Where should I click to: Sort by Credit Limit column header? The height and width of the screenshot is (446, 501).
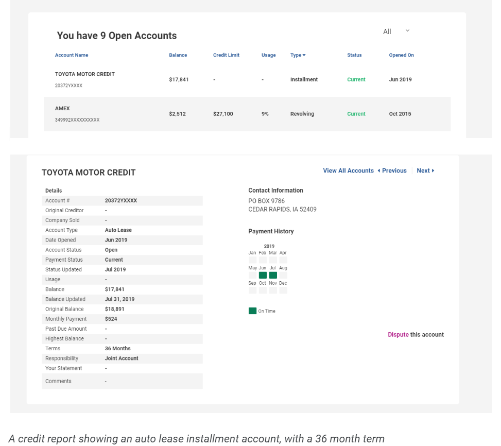pyautogui.click(x=226, y=55)
